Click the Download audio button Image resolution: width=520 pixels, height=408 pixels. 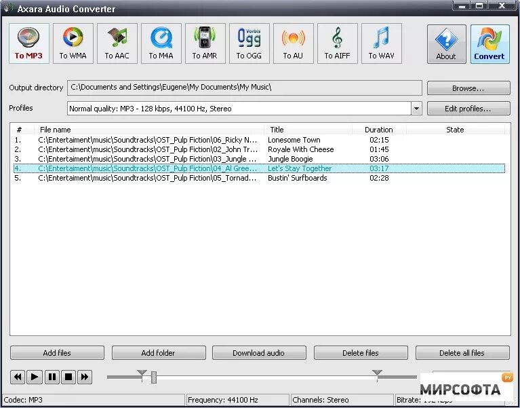point(259,353)
